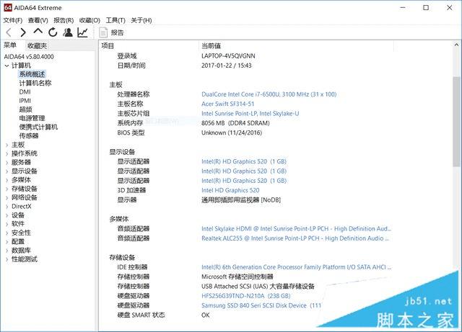Select 传感器 in the sidebar tree
462x332 pixels.
coord(29,136)
